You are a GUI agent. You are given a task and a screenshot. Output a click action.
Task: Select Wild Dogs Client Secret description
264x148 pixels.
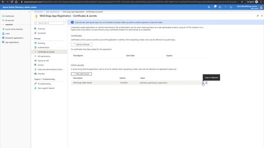pos(82,83)
